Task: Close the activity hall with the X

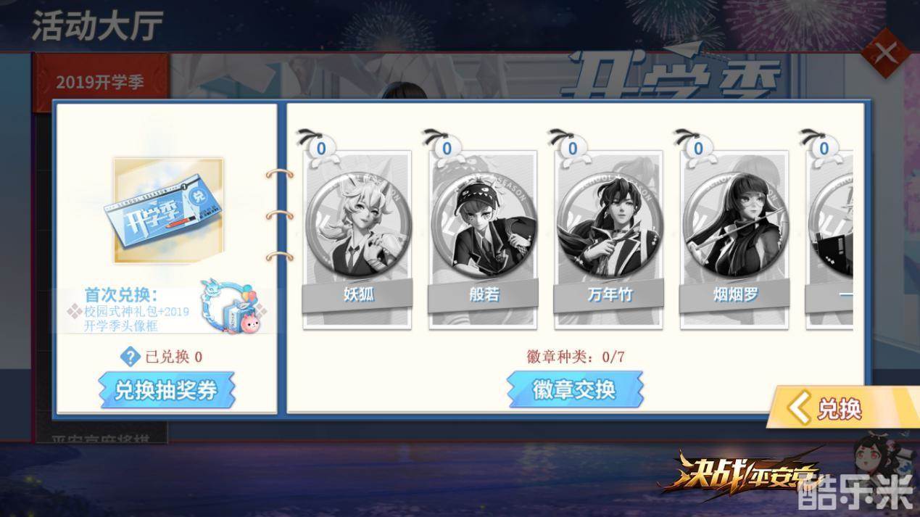Action: tap(886, 53)
